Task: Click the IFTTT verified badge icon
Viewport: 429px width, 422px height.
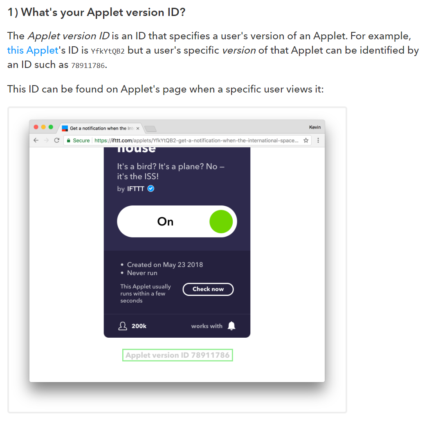Action: click(x=151, y=189)
